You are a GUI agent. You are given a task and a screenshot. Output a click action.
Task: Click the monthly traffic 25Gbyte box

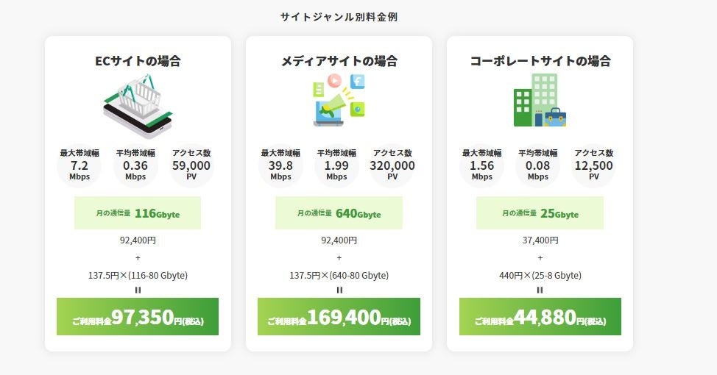[x=540, y=213]
